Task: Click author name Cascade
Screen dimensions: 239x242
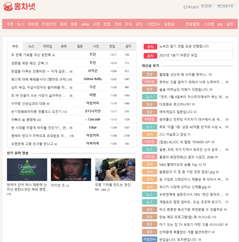Action: click(94, 119)
